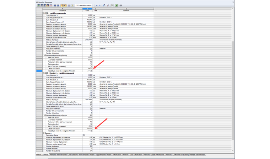Switch to 'Members - Local Deformations' tab
Image resolution: width=270 pixels, height=159 pixels.
point(133,155)
